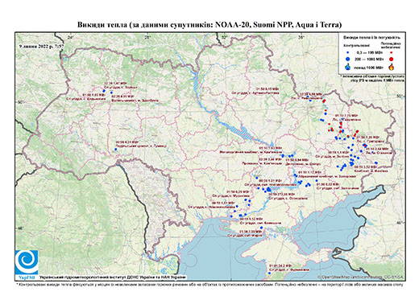The image size is (419, 296).
Task: Click the large red legend circle
Action: pyautogui.click(x=392, y=59)
